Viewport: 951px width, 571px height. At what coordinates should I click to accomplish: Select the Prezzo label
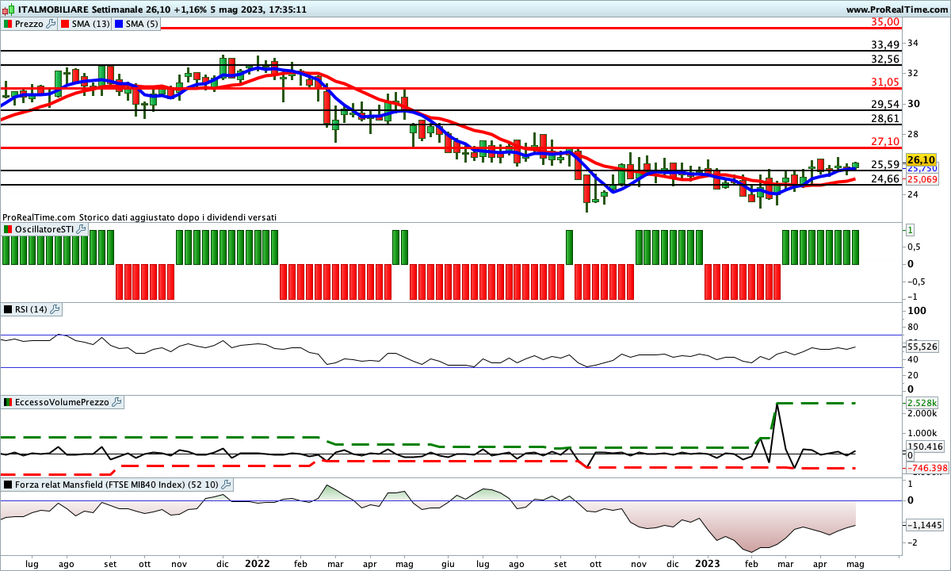click(x=29, y=24)
